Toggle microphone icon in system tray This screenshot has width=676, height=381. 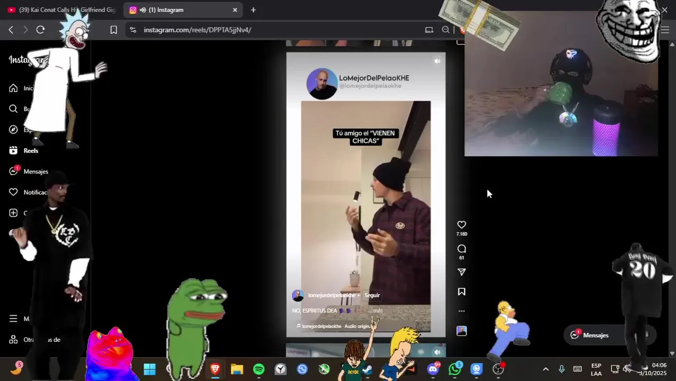click(x=562, y=369)
